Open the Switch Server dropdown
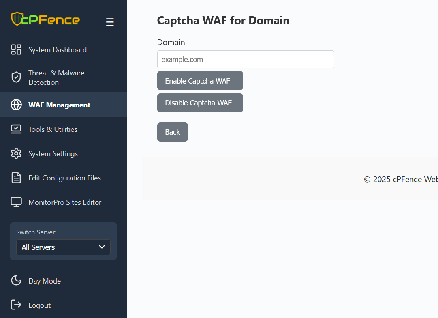This screenshot has height=318, width=438. click(x=63, y=247)
